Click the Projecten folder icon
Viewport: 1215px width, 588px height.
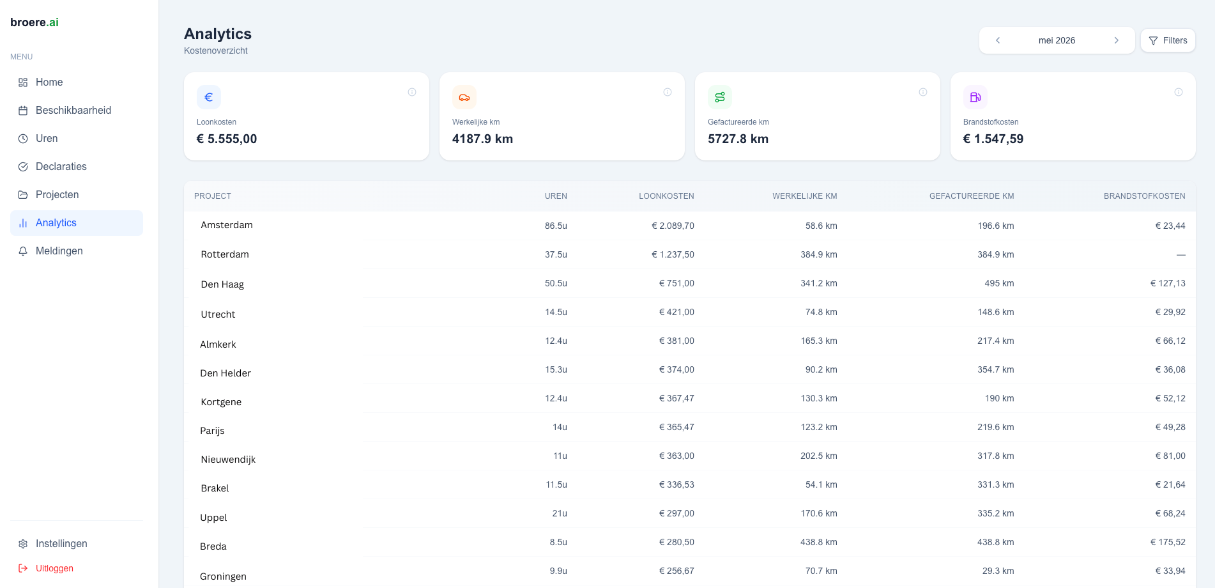coord(23,195)
